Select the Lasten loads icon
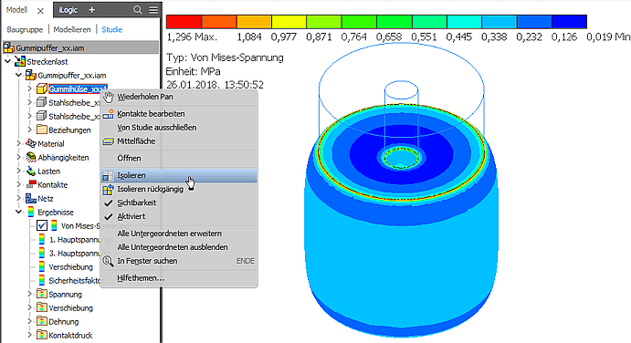The image size is (631, 343). 31,171
